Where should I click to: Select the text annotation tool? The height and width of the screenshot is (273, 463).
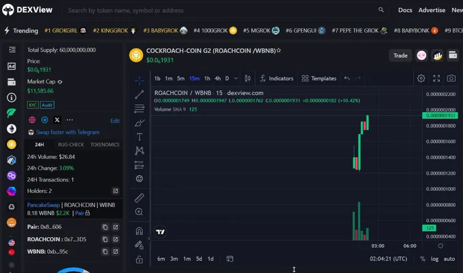point(140,136)
